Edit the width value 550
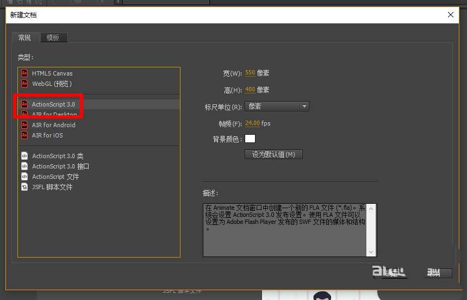The image size is (467, 300). 250,73
